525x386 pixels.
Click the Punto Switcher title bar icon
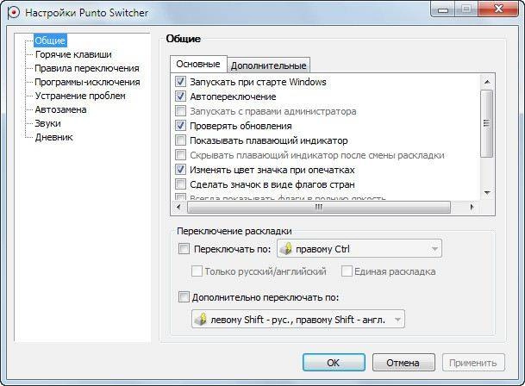coord(14,13)
